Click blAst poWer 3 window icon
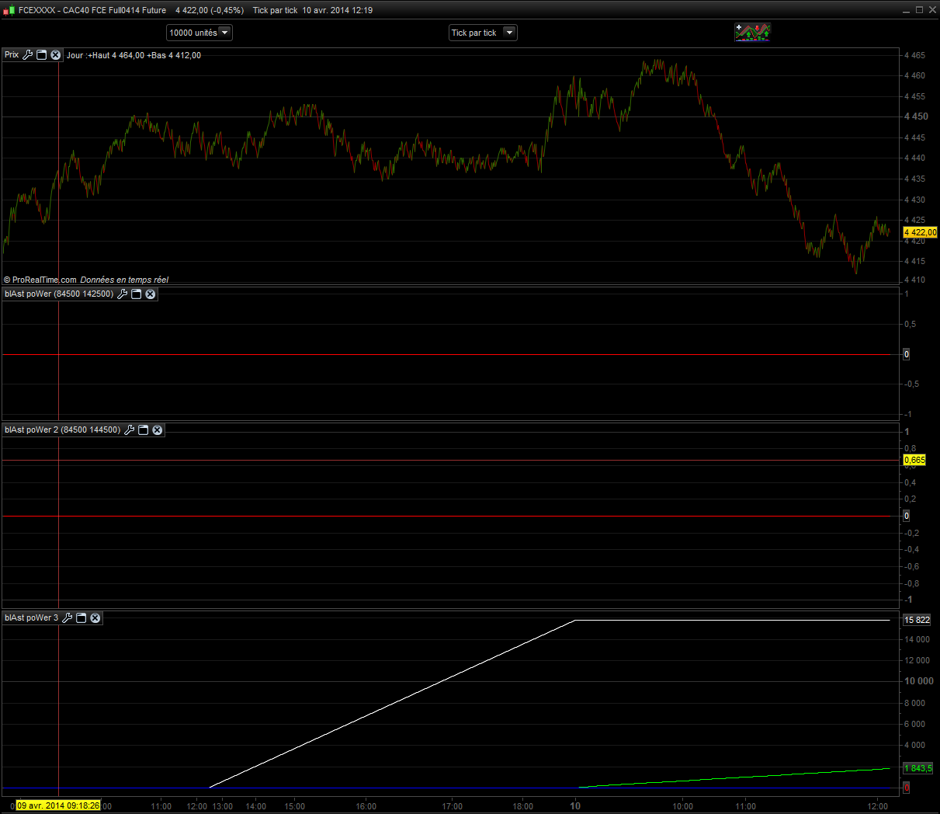This screenshot has width=940, height=814. click(x=82, y=618)
